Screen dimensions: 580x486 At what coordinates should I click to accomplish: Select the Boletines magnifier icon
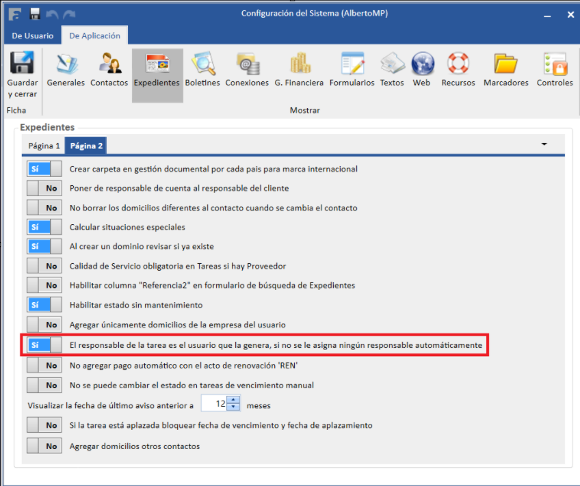(x=202, y=65)
